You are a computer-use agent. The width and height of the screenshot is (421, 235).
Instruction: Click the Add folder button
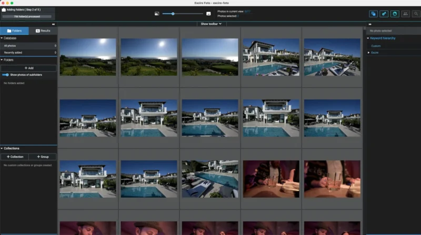click(x=29, y=68)
